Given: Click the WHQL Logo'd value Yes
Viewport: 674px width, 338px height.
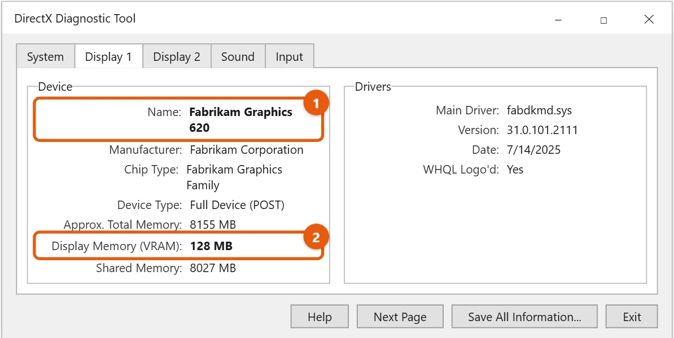Looking at the screenshot, I should 515,170.
